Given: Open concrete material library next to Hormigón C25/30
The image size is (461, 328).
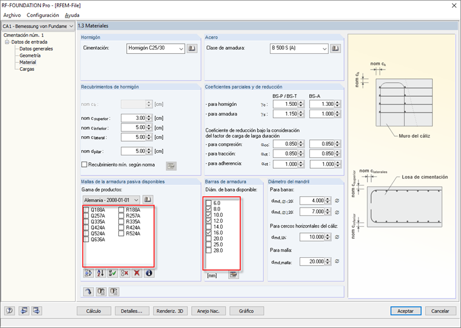Looking at the screenshot, I should [192, 48].
